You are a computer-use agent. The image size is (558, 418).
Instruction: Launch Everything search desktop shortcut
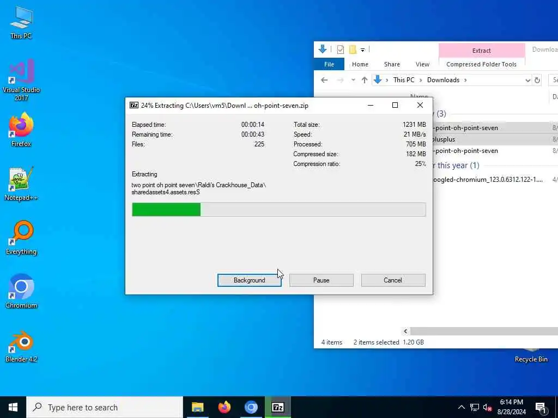pos(21,238)
